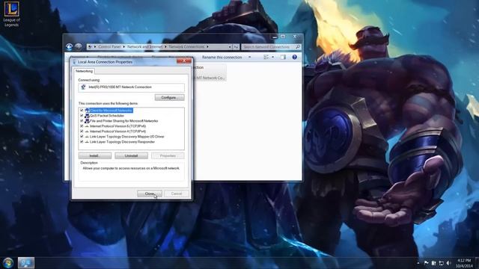Viewport: 479px width, 269px height.
Task: Click the Close button at dialog bottom
Action: (150, 194)
